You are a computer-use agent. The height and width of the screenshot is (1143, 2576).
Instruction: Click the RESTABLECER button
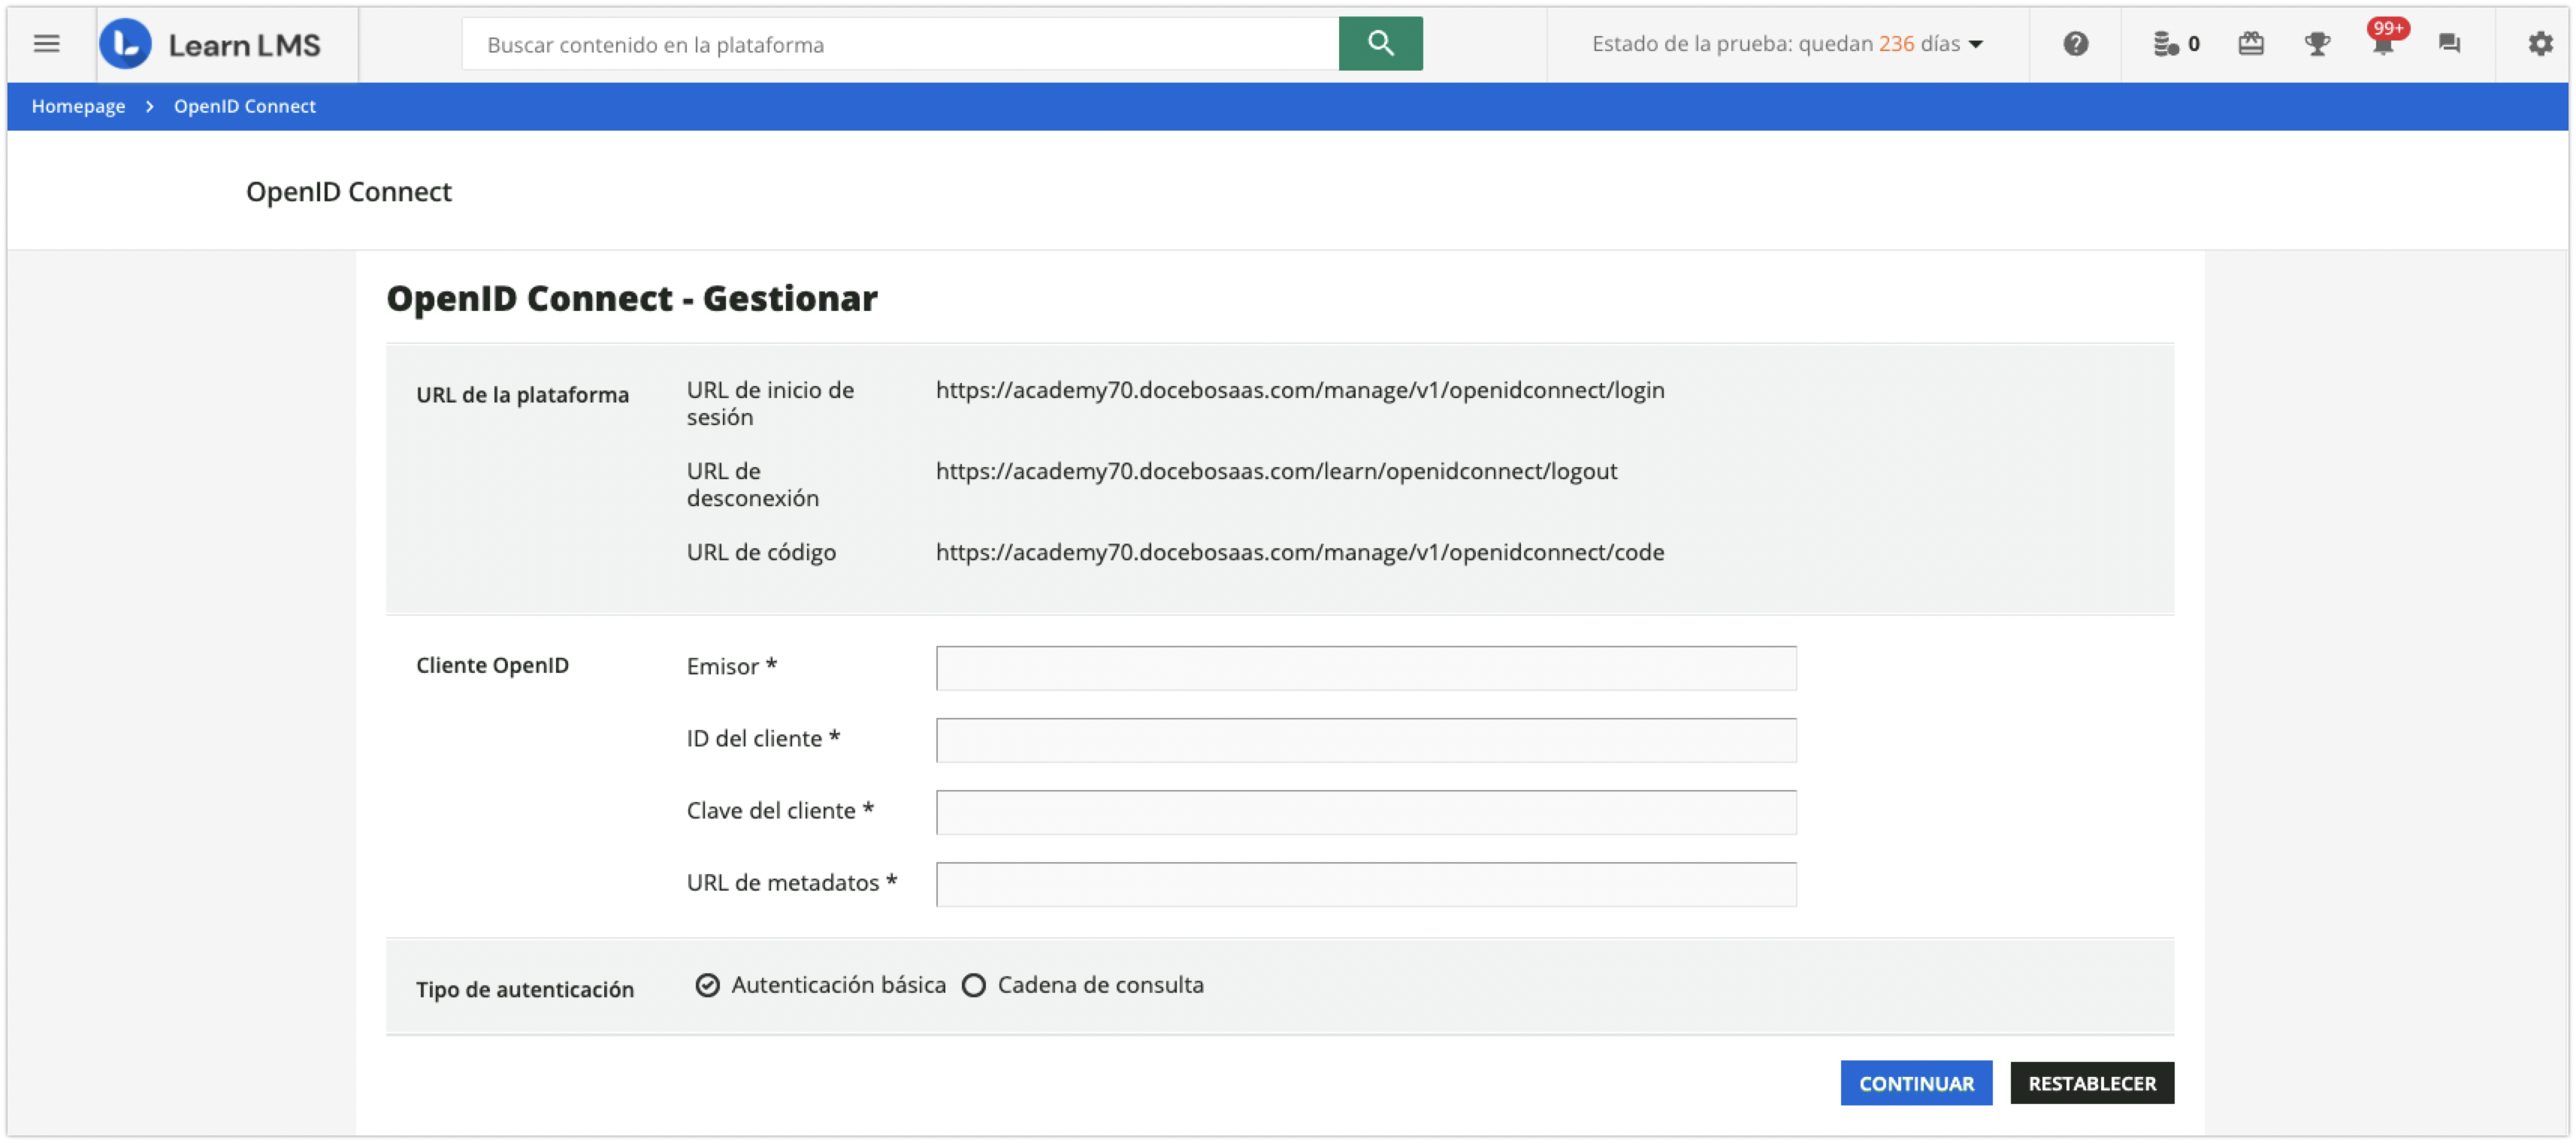pos(2092,1083)
